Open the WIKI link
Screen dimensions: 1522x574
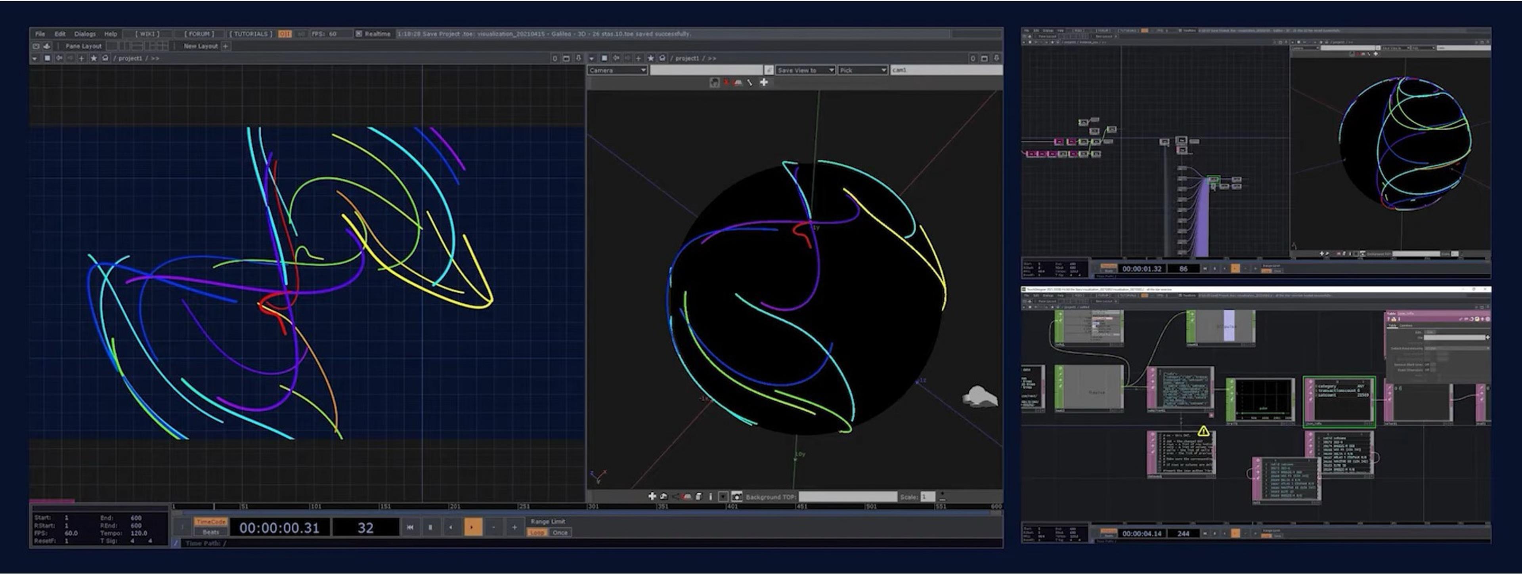coord(147,34)
